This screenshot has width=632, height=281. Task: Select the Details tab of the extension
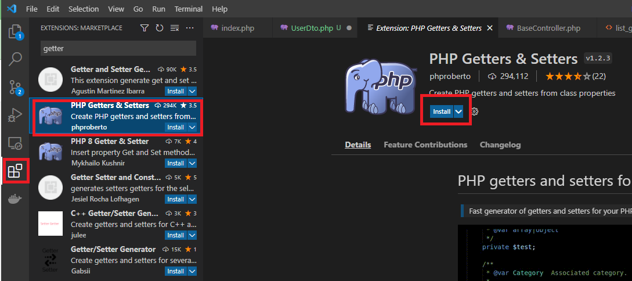point(358,145)
